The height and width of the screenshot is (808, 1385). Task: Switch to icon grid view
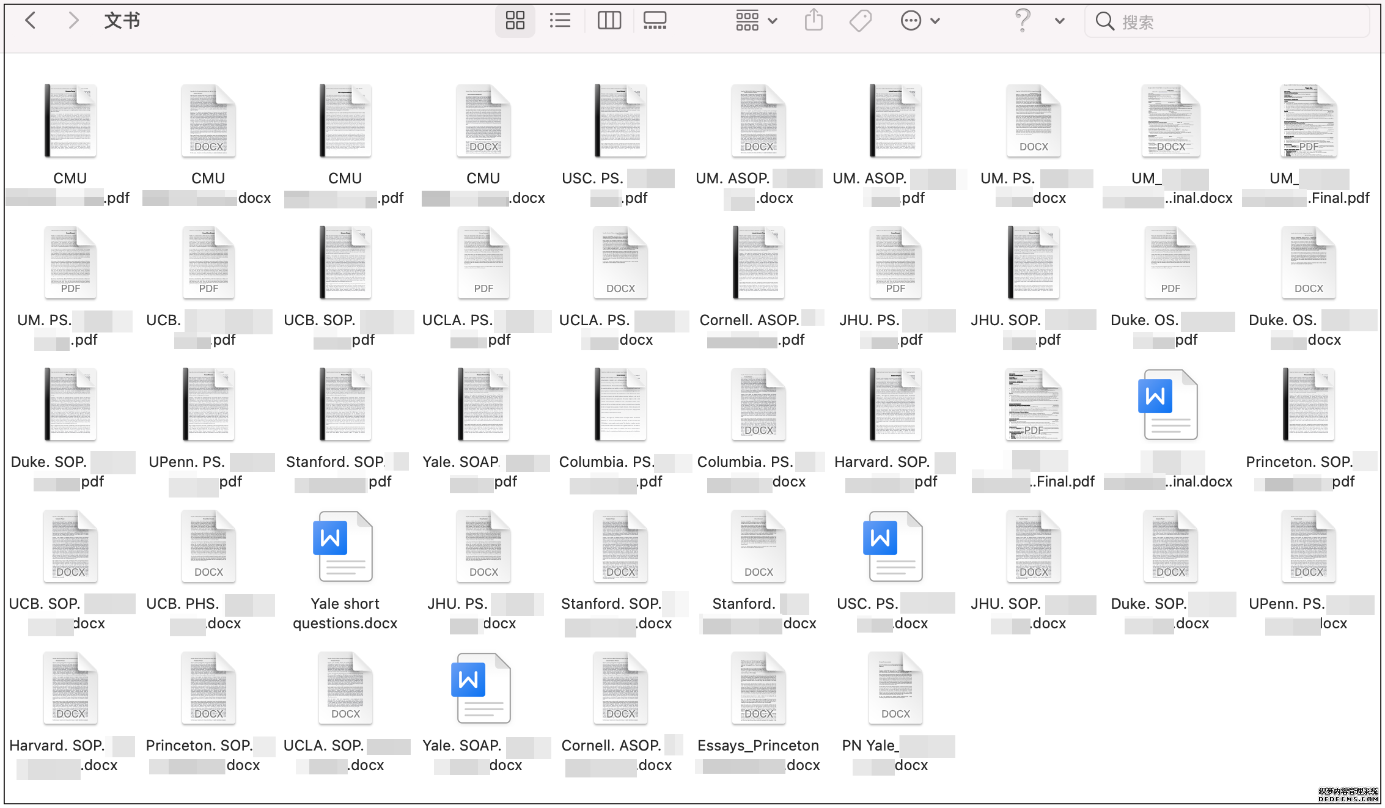[515, 21]
